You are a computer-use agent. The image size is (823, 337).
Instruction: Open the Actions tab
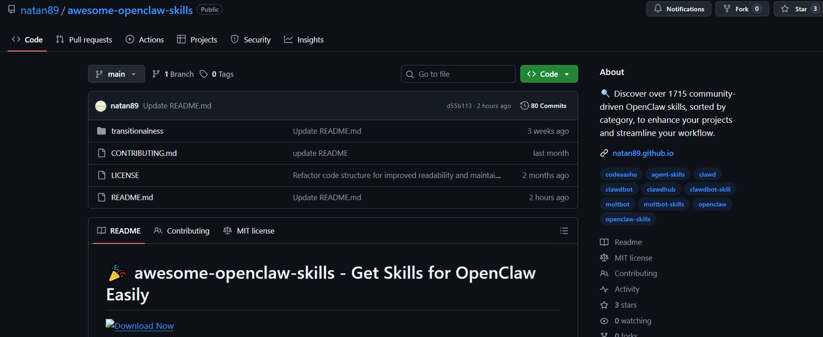145,39
